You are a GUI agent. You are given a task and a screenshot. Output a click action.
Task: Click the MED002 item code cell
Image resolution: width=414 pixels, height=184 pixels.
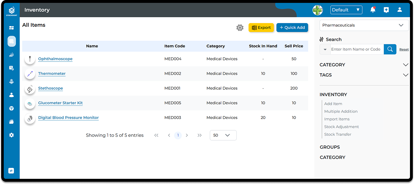(x=173, y=73)
